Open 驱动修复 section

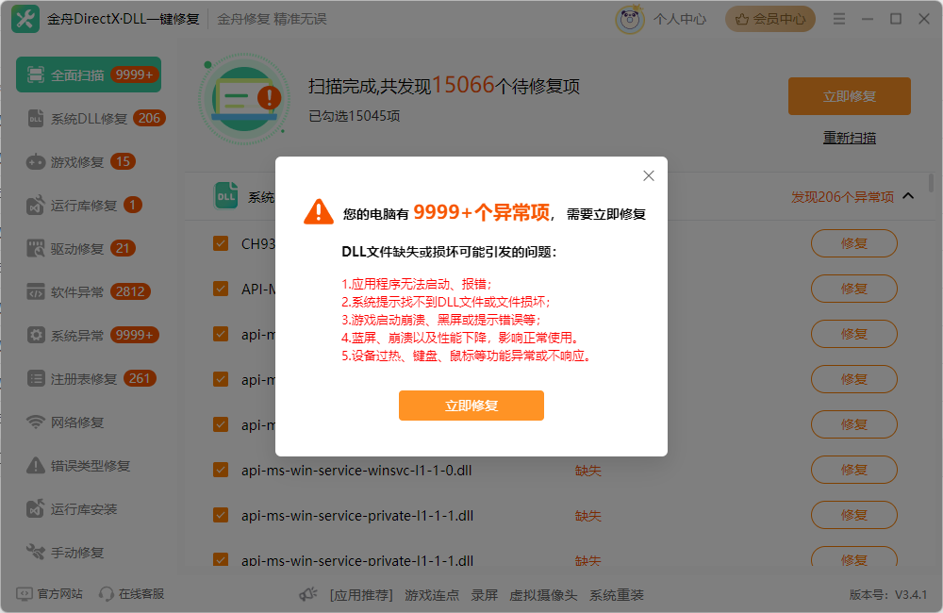point(81,248)
